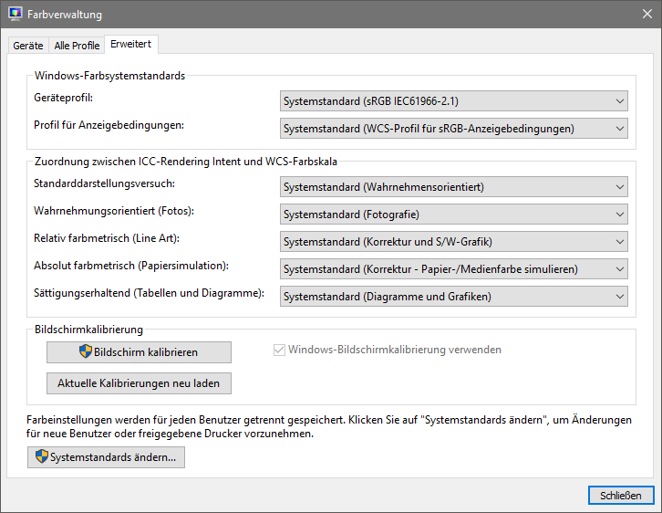Viewport: 662px width, 513px height.
Task: Click the Standarddarstellungsversuch: label
Action: [104, 183]
